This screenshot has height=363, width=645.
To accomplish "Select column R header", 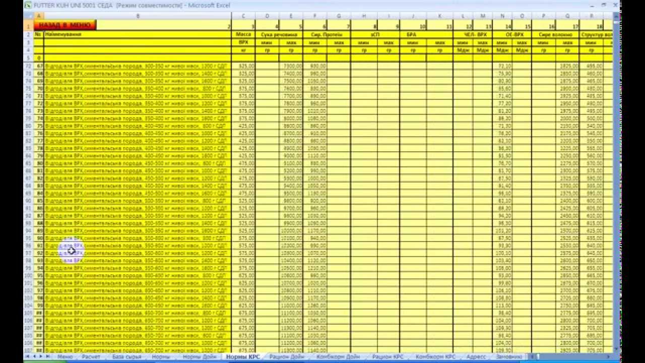I will click(x=592, y=16).
